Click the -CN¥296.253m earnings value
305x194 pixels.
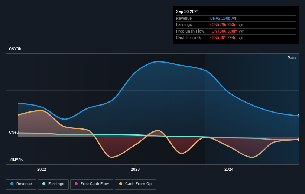pos(224,24)
